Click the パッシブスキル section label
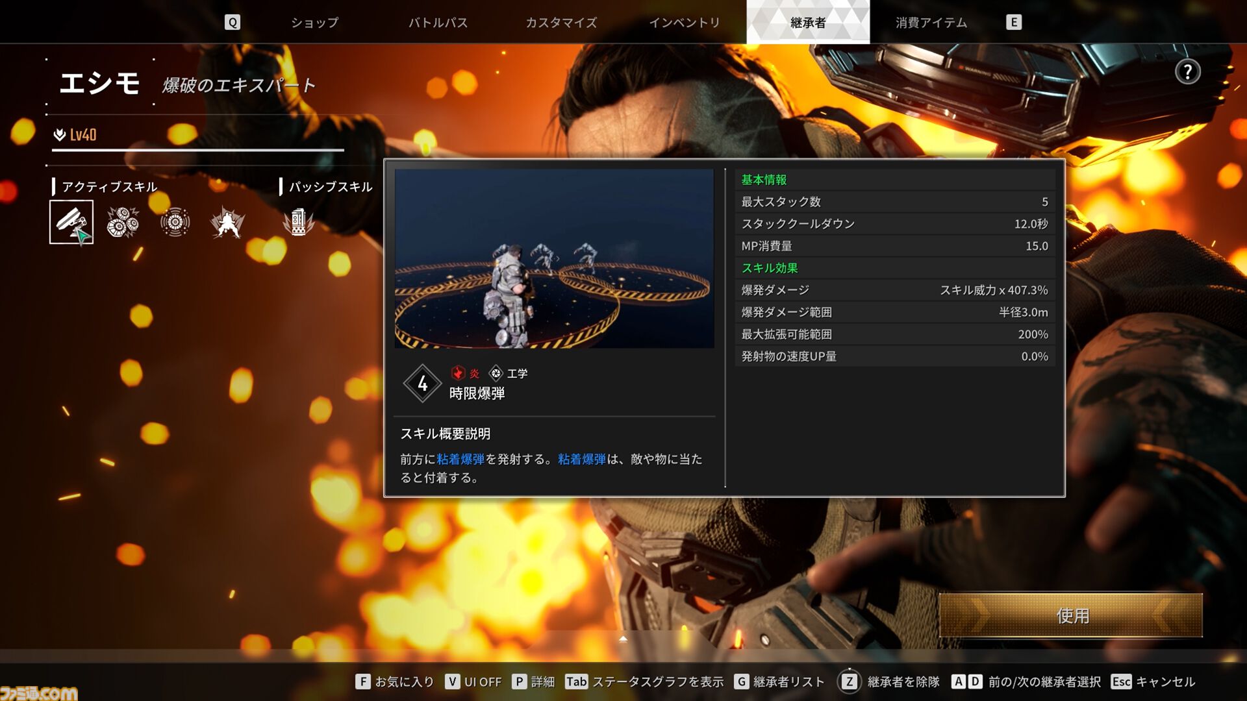The height and width of the screenshot is (701, 1247). click(x=331, y=187)
